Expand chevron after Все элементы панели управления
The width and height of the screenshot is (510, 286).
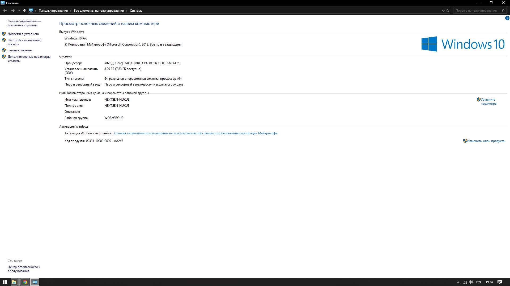point(127,11)
